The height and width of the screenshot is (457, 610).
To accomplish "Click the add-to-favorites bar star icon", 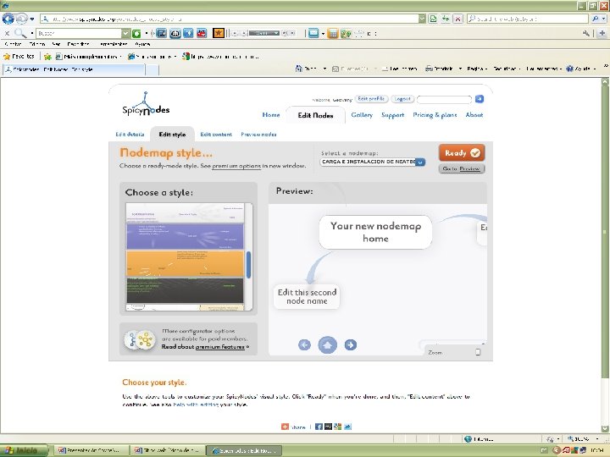I will tap(47, 57).
